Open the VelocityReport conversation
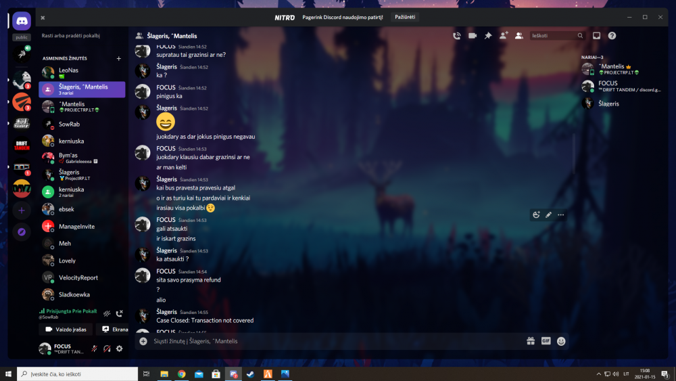 click(x=78, y=277)
